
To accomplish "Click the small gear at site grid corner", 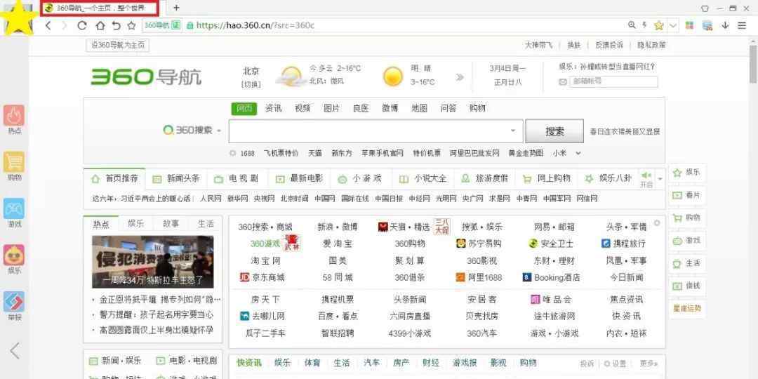I will coord(657,223).
